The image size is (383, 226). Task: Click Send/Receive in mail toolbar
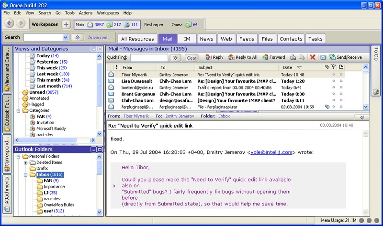(346, 57)
